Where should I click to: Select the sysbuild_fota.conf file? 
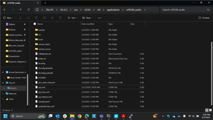tap(88, 106)
